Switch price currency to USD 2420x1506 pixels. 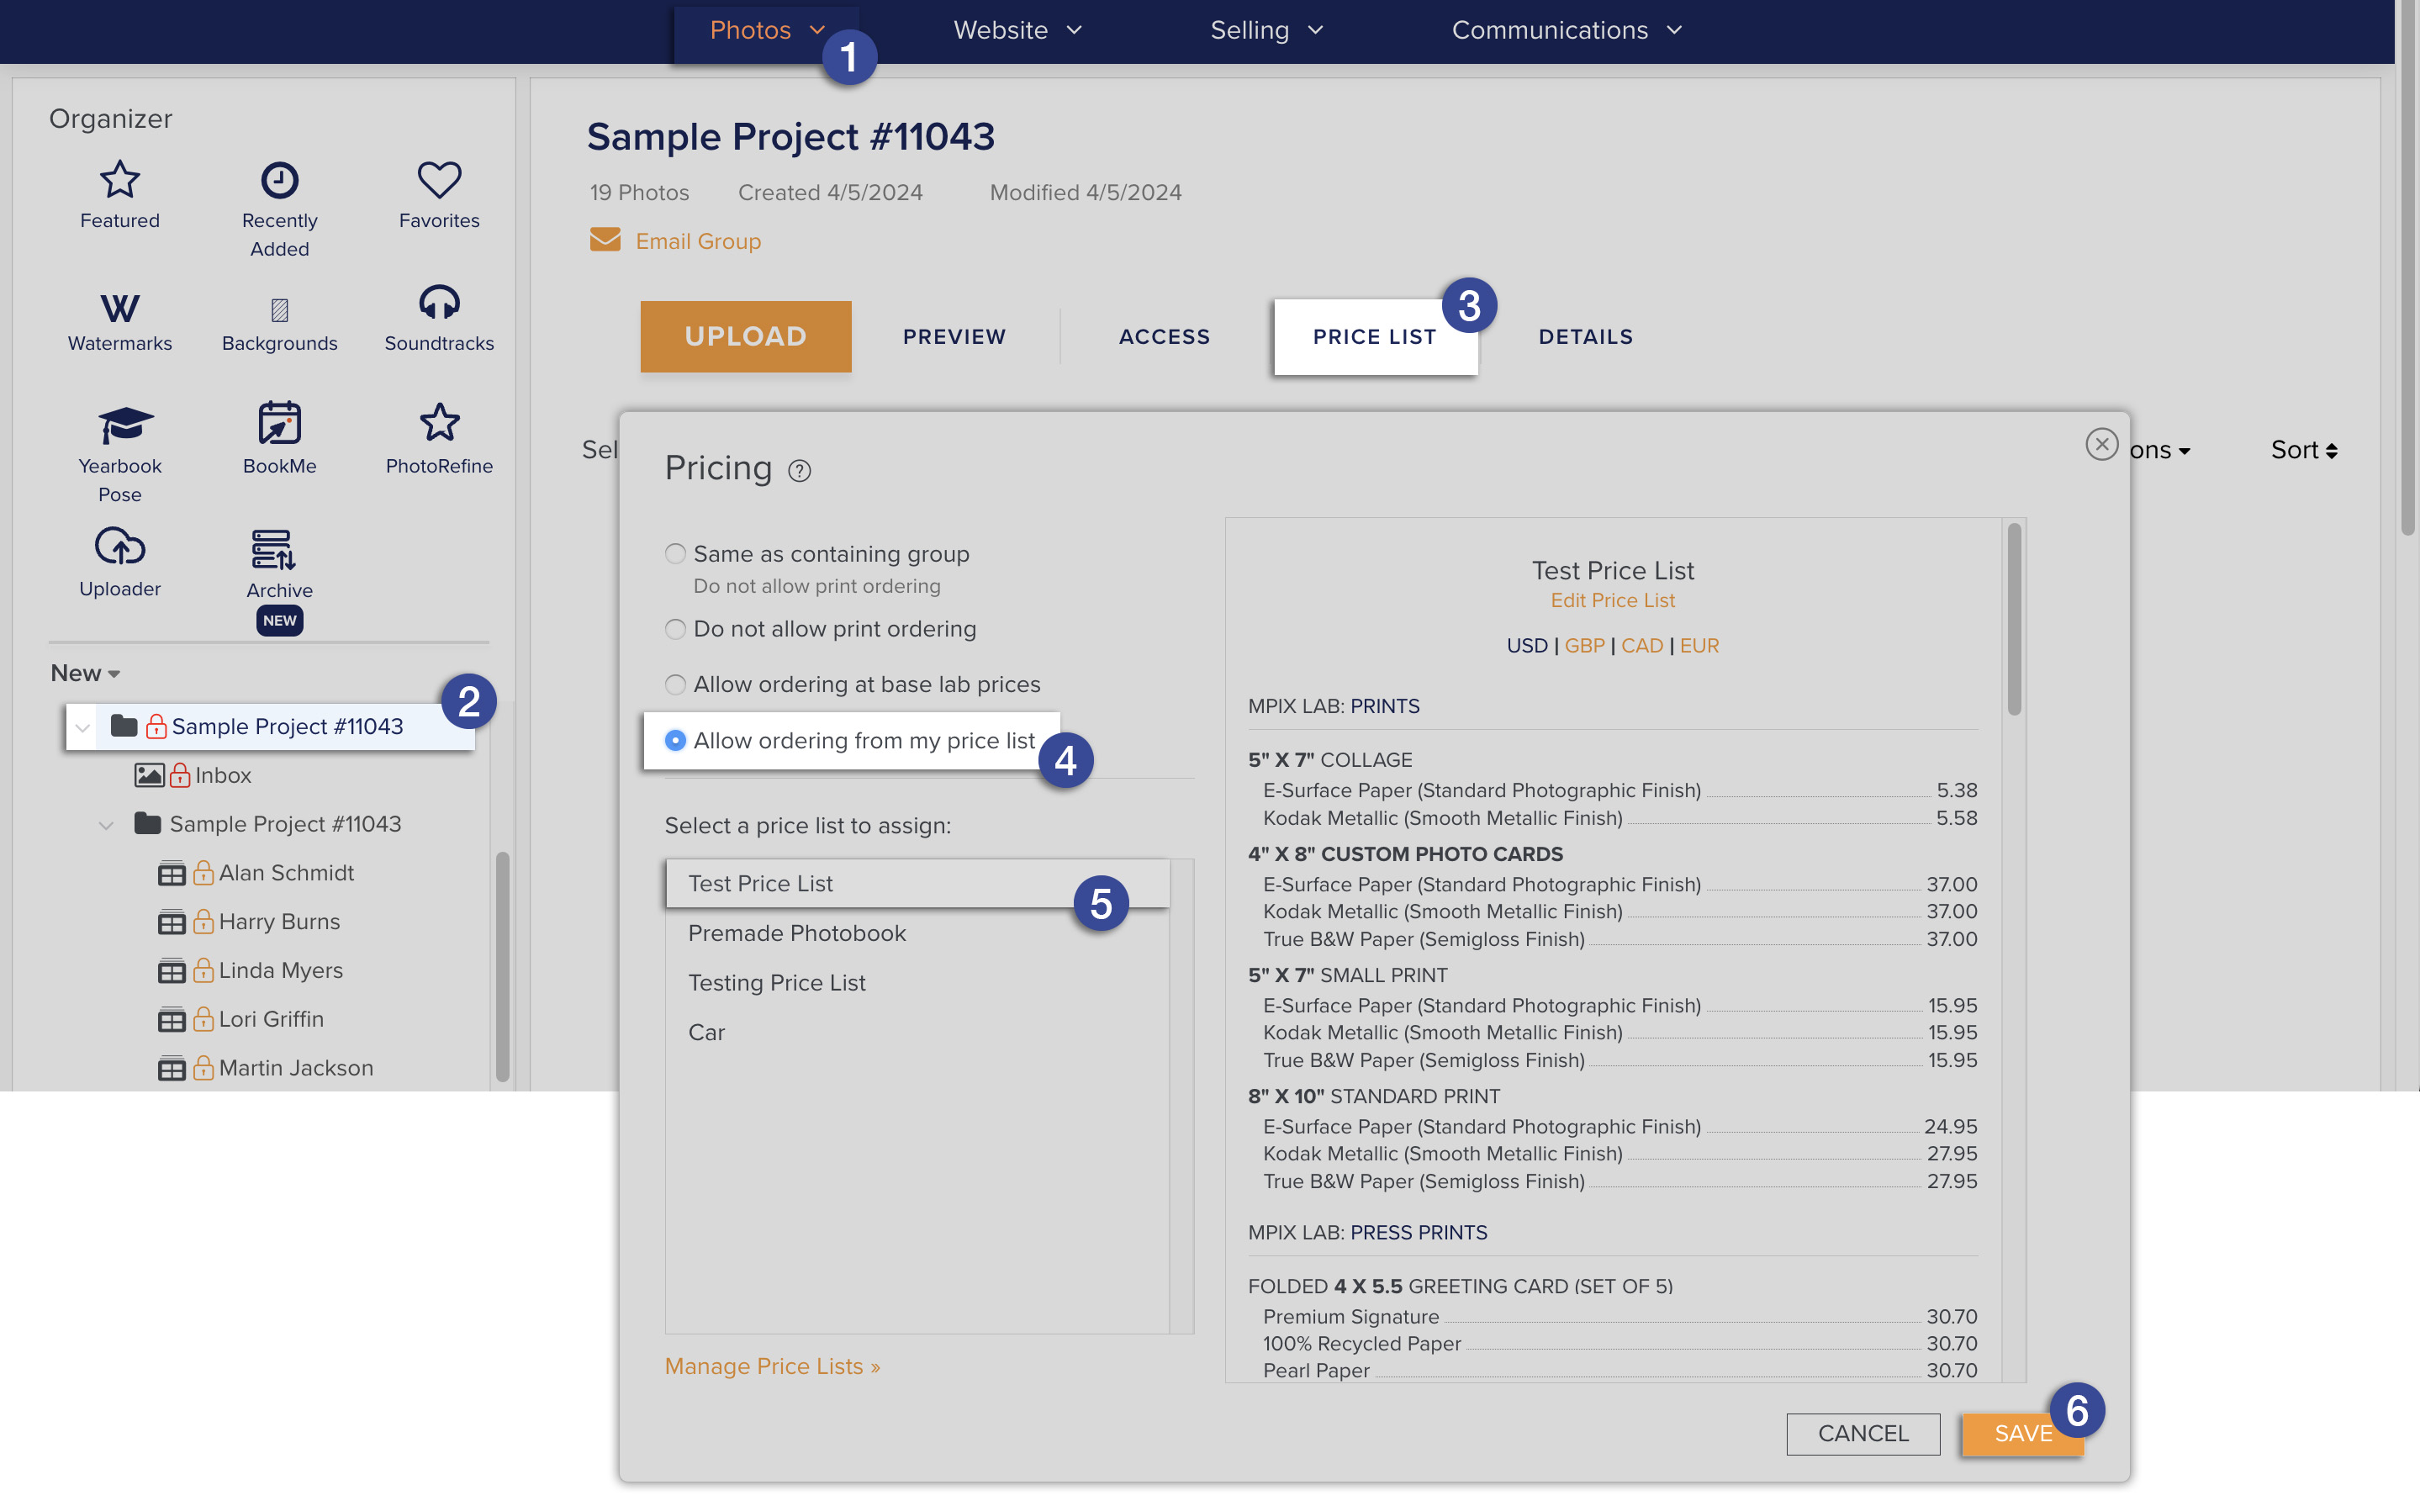point(1527,646)
